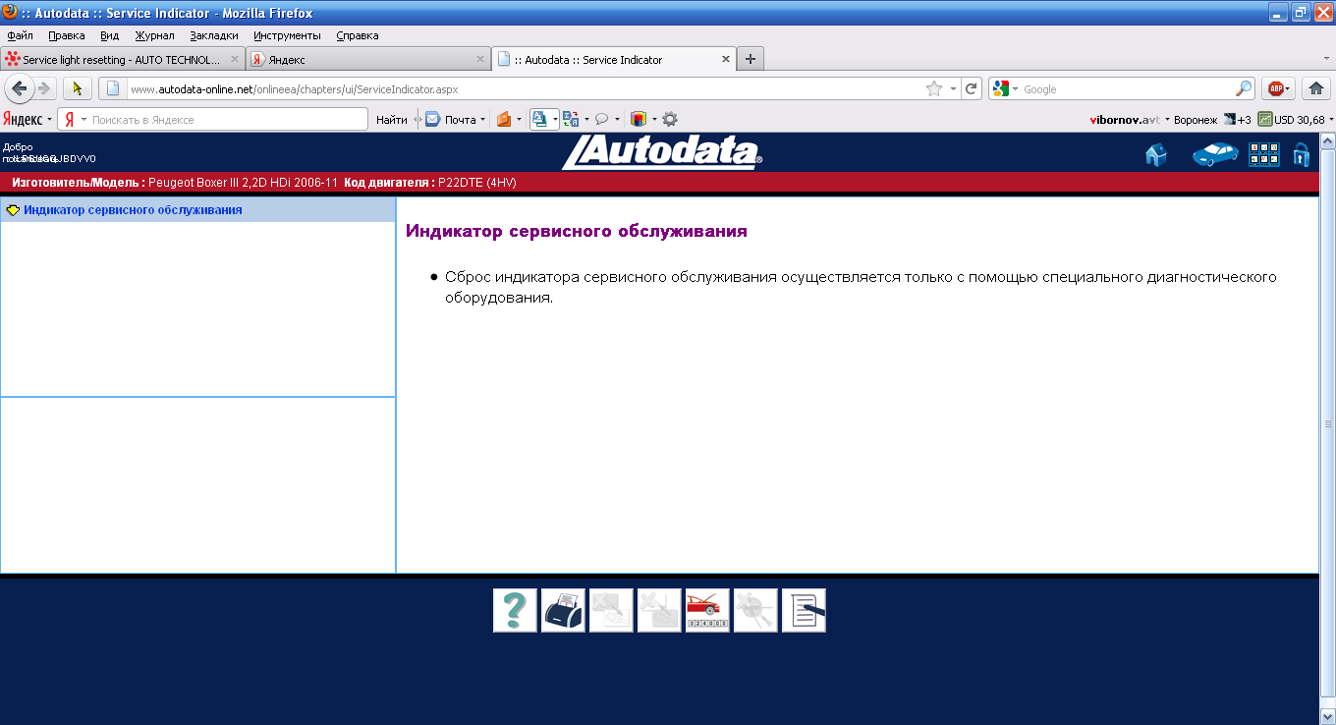
Task: Open the modules grid icon in header
Action: coord(1264,155)
